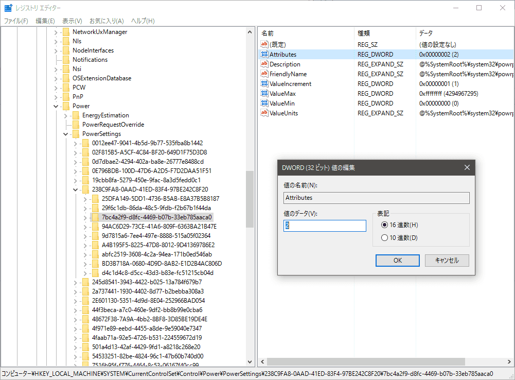Select the 10 進数(D) decimal radio button
The width and height of the screenshot is (515, 380).
pos(384,238)
